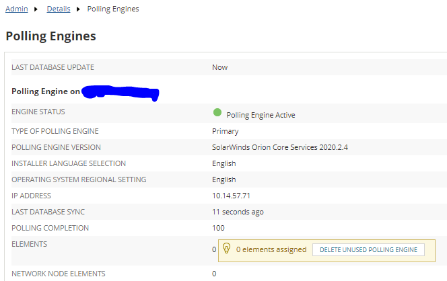Click the Network Node Elements label
This screenshot has height=281, width=447.
click(59, 274)
